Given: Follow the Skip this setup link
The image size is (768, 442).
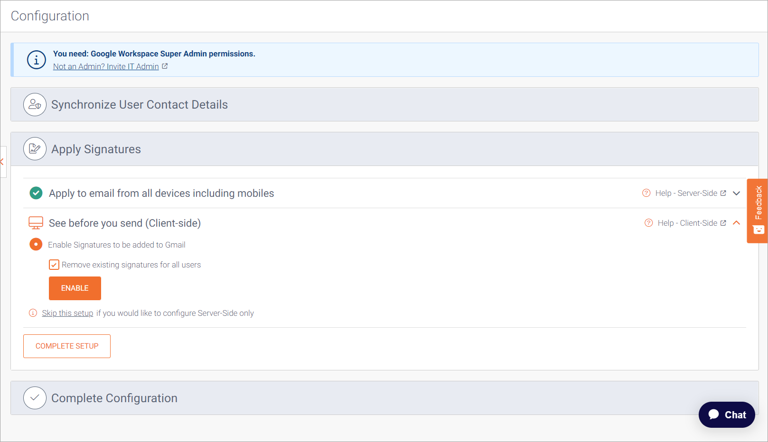Looking at the screenshot, I should [67, 313].
